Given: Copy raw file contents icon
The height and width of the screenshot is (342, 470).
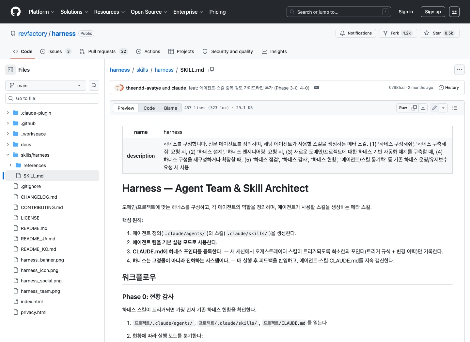Looking at the screenshot, I should pos(414,108).
